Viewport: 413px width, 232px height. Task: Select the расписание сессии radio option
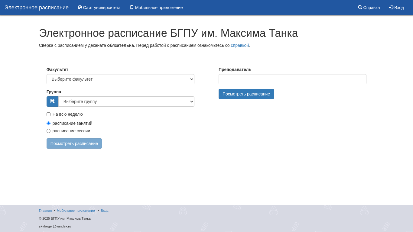pyautogui.click(x=48, y=131)
